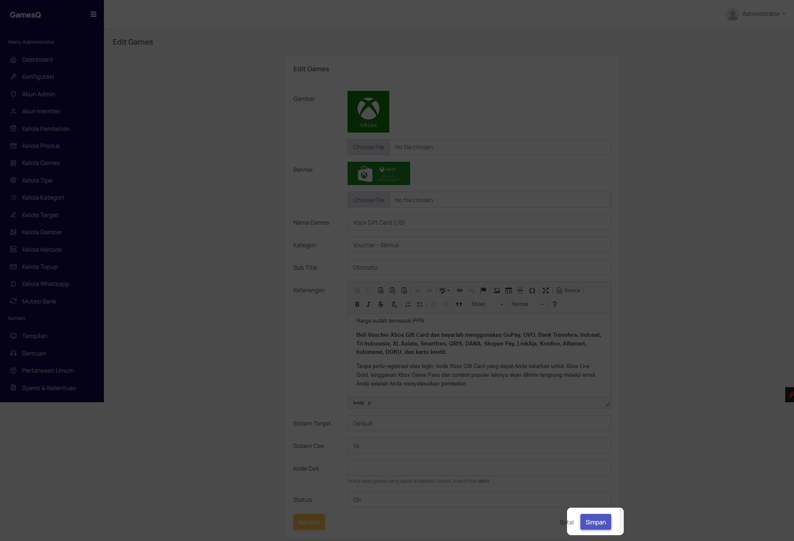
Task: Click the Undo arrow in editor
Action: [418, 291]
